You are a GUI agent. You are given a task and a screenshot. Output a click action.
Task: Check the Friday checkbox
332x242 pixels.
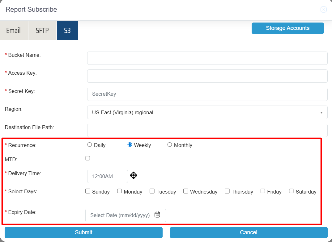[x=263, y=191]
